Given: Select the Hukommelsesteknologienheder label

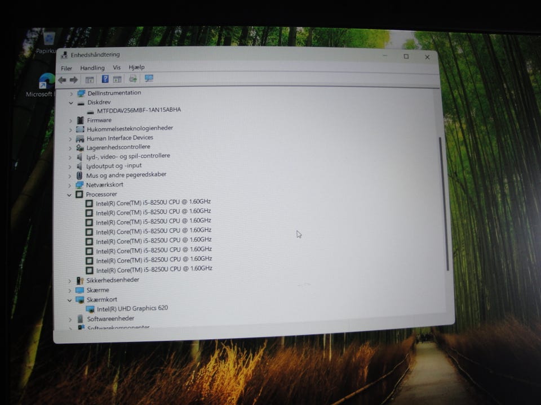Looking at the screenshot, I should [x=130, y=129].
